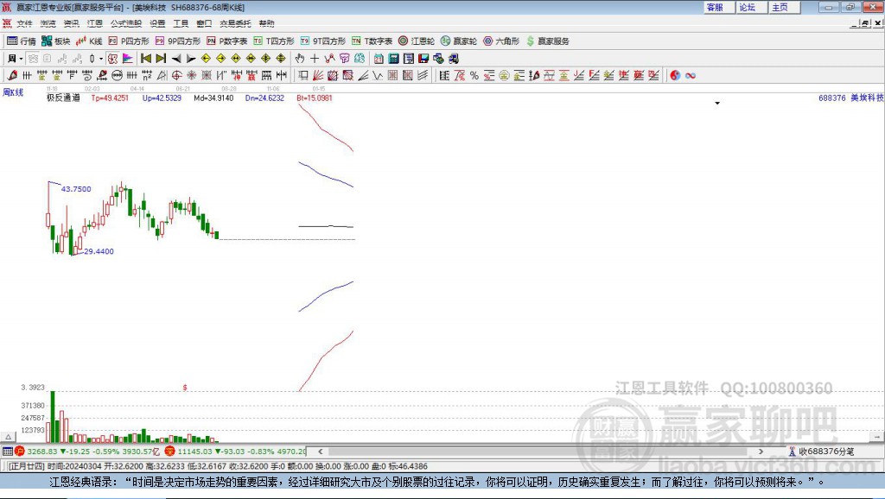The image size is (885, 499).
Task: Open the P数字表 tool
Action: point(227,41)
